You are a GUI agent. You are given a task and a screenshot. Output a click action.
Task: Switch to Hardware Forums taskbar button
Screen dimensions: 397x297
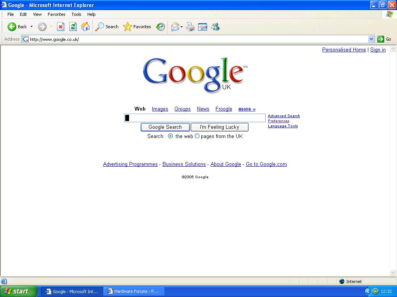click(x=134, y=292)
